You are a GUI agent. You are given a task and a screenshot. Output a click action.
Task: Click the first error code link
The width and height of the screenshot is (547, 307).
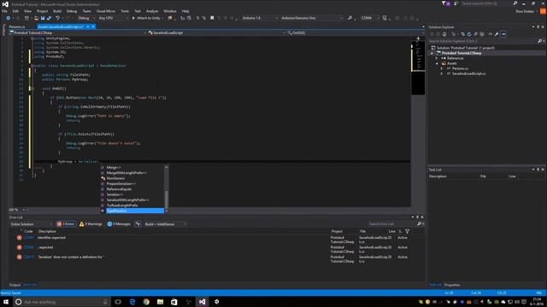click(x=29, y=237)
